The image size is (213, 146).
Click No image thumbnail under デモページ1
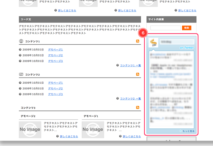93,130
